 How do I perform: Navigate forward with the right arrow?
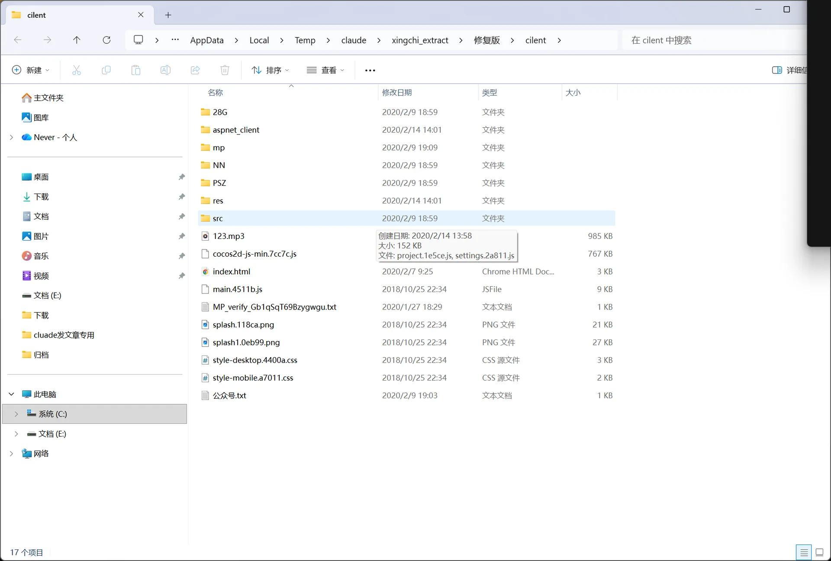[x=47, y=40]
